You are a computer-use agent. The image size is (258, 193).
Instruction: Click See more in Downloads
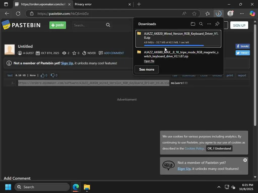coord(147,69)
